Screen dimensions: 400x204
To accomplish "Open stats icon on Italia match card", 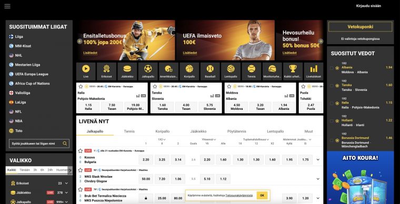I will [138, 96].
